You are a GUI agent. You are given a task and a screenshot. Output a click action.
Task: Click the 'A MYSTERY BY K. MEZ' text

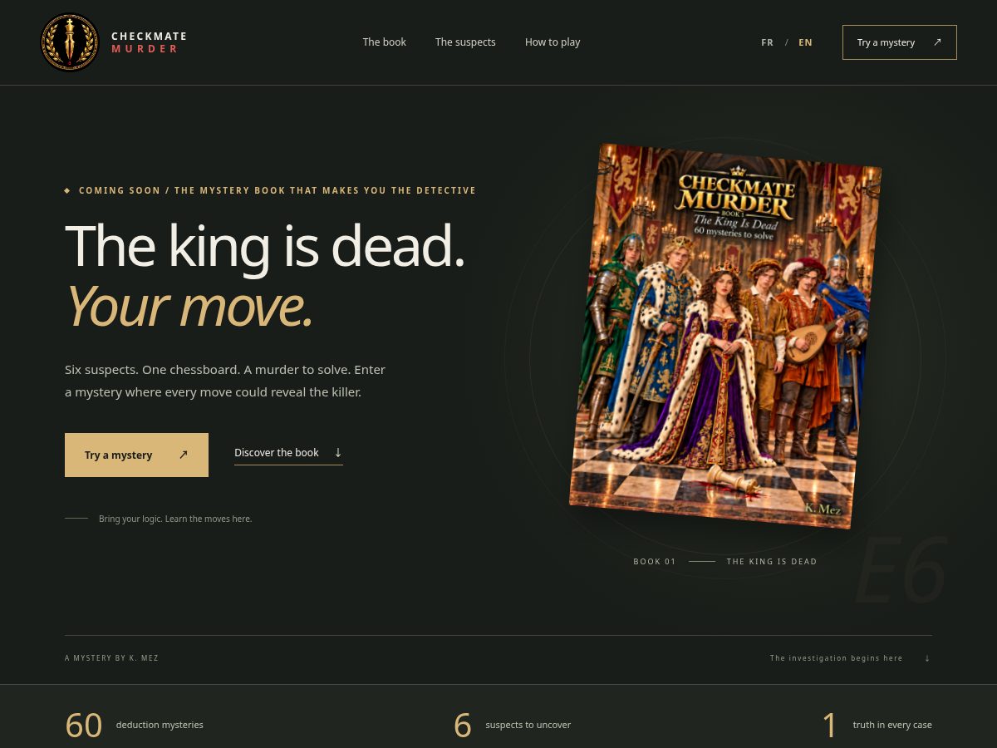click(x=111, y=658)
